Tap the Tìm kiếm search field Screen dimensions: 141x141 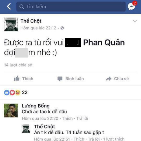tap(71, 6)
